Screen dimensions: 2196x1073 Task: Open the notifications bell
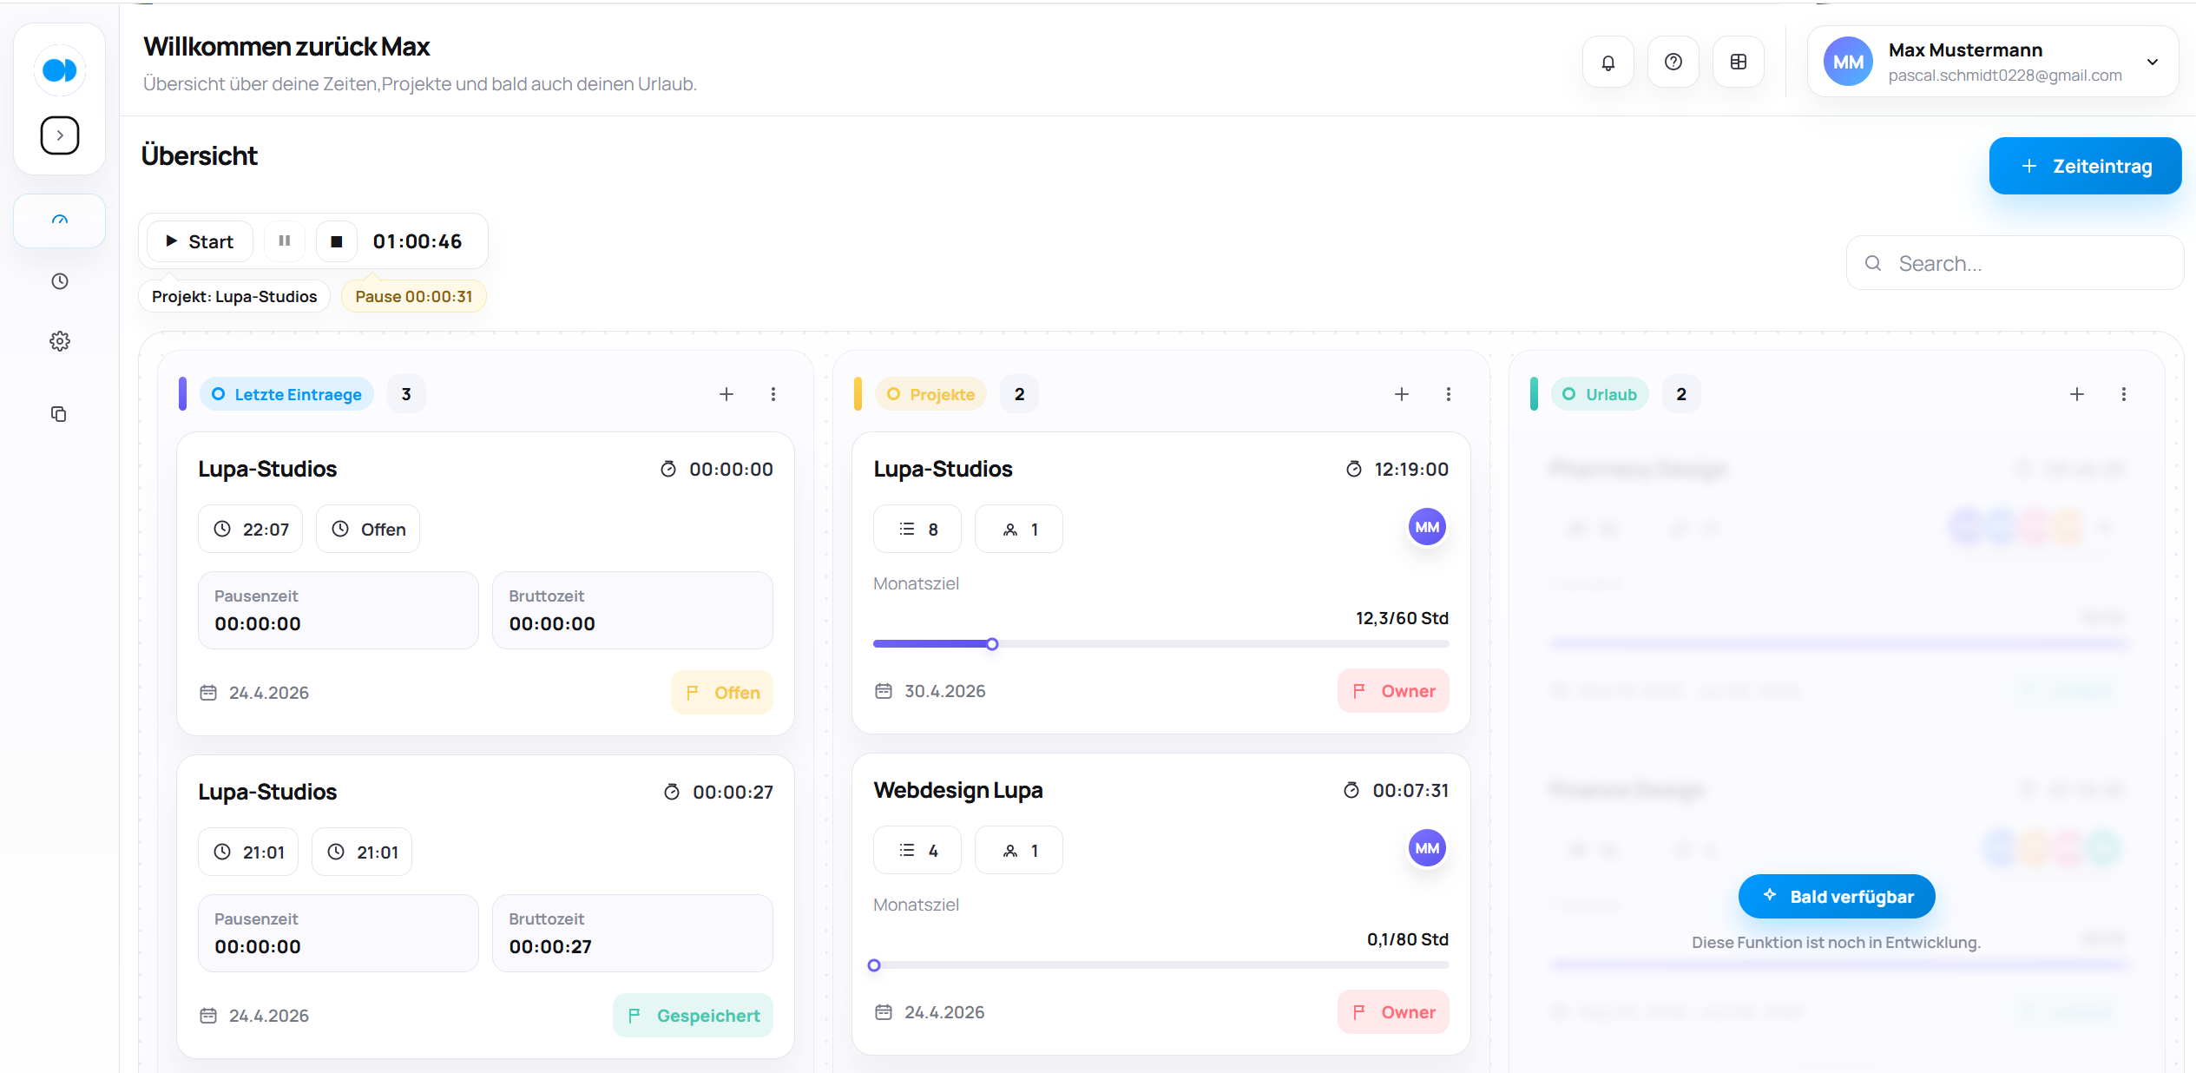(1608, 63)
